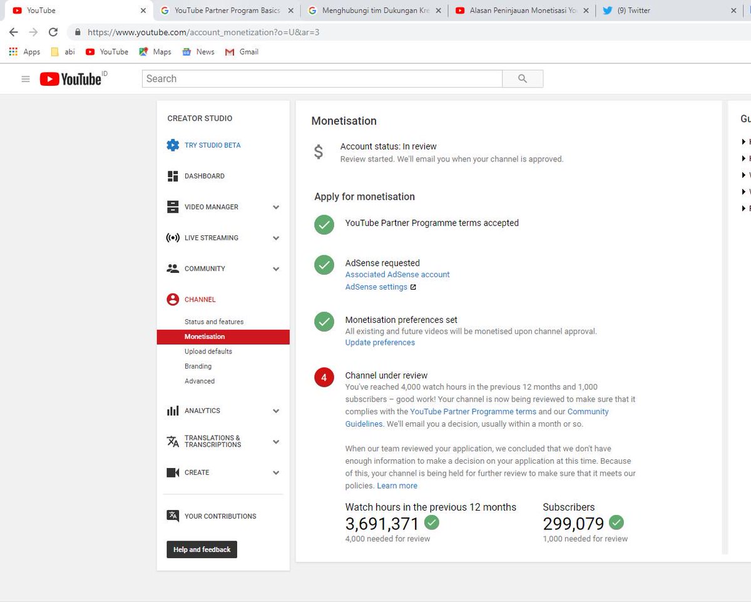Viewport: 751px width, 602px height.
Task: Open the News bookmark
Action: point(198,52)
